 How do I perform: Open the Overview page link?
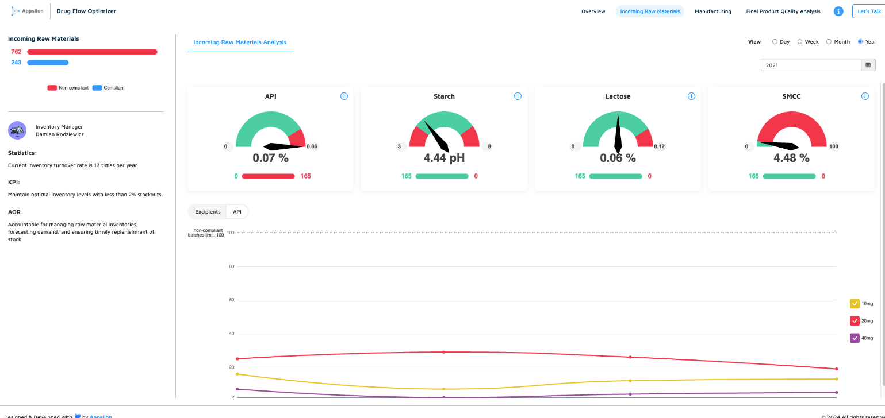pos(593,11)
